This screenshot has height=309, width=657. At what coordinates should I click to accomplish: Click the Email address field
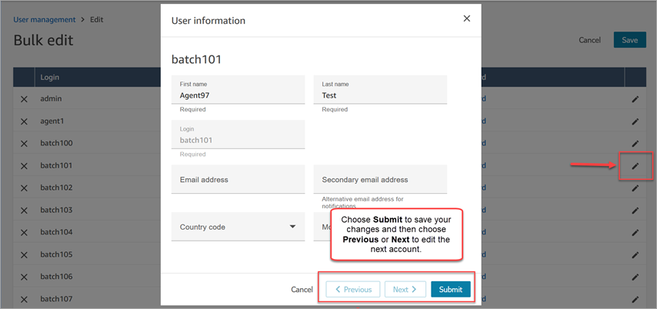pyautogui.click(x=238, y=180)
